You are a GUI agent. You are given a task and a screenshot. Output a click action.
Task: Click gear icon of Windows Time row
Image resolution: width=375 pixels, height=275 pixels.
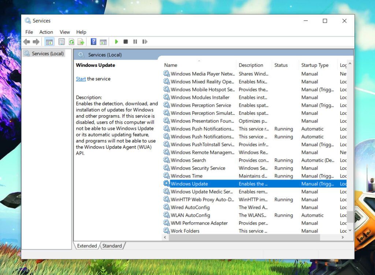pyautogui.click(x=167, y=176)
